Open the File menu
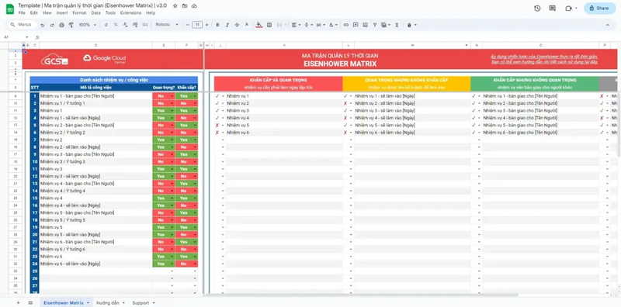Screen dimensions: 621x307 (x=22, y=12)
